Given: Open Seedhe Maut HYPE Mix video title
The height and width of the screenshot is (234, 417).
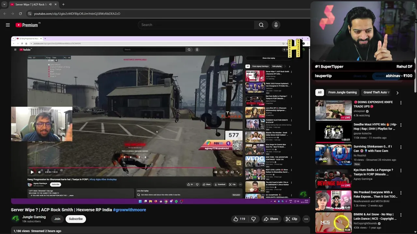Looking at the screenshot, I should click(375, 127).
